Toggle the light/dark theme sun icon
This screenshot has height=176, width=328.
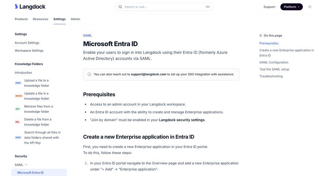(x=310, y=7)
